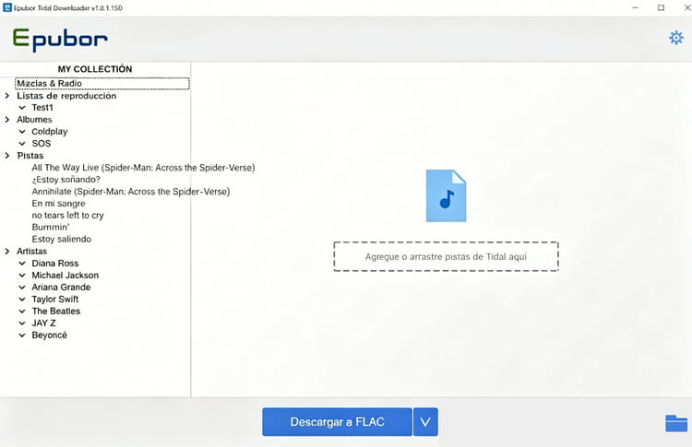Click the Agregue o arrastre pistas drop area
Image resolution: width=692 pixels, height=447 pixels.
446,256
